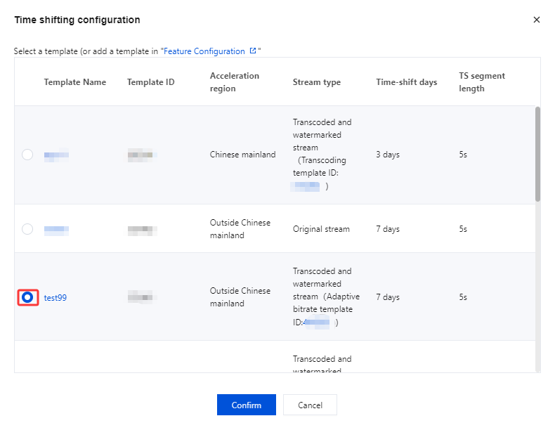555x430 pixels.
Task: Click the selected radio button next to test99
Action: click(27, 297)
